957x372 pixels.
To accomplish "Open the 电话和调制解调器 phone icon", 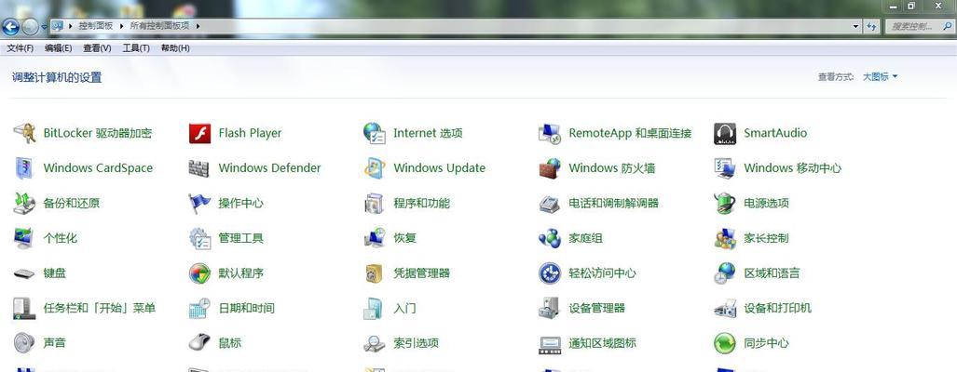I will coord(550,204).
